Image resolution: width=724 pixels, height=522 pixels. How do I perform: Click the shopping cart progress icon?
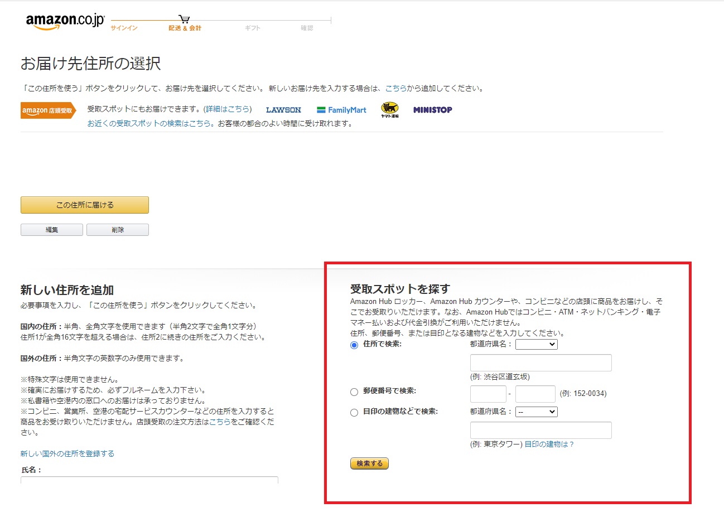tap(185, 20)
